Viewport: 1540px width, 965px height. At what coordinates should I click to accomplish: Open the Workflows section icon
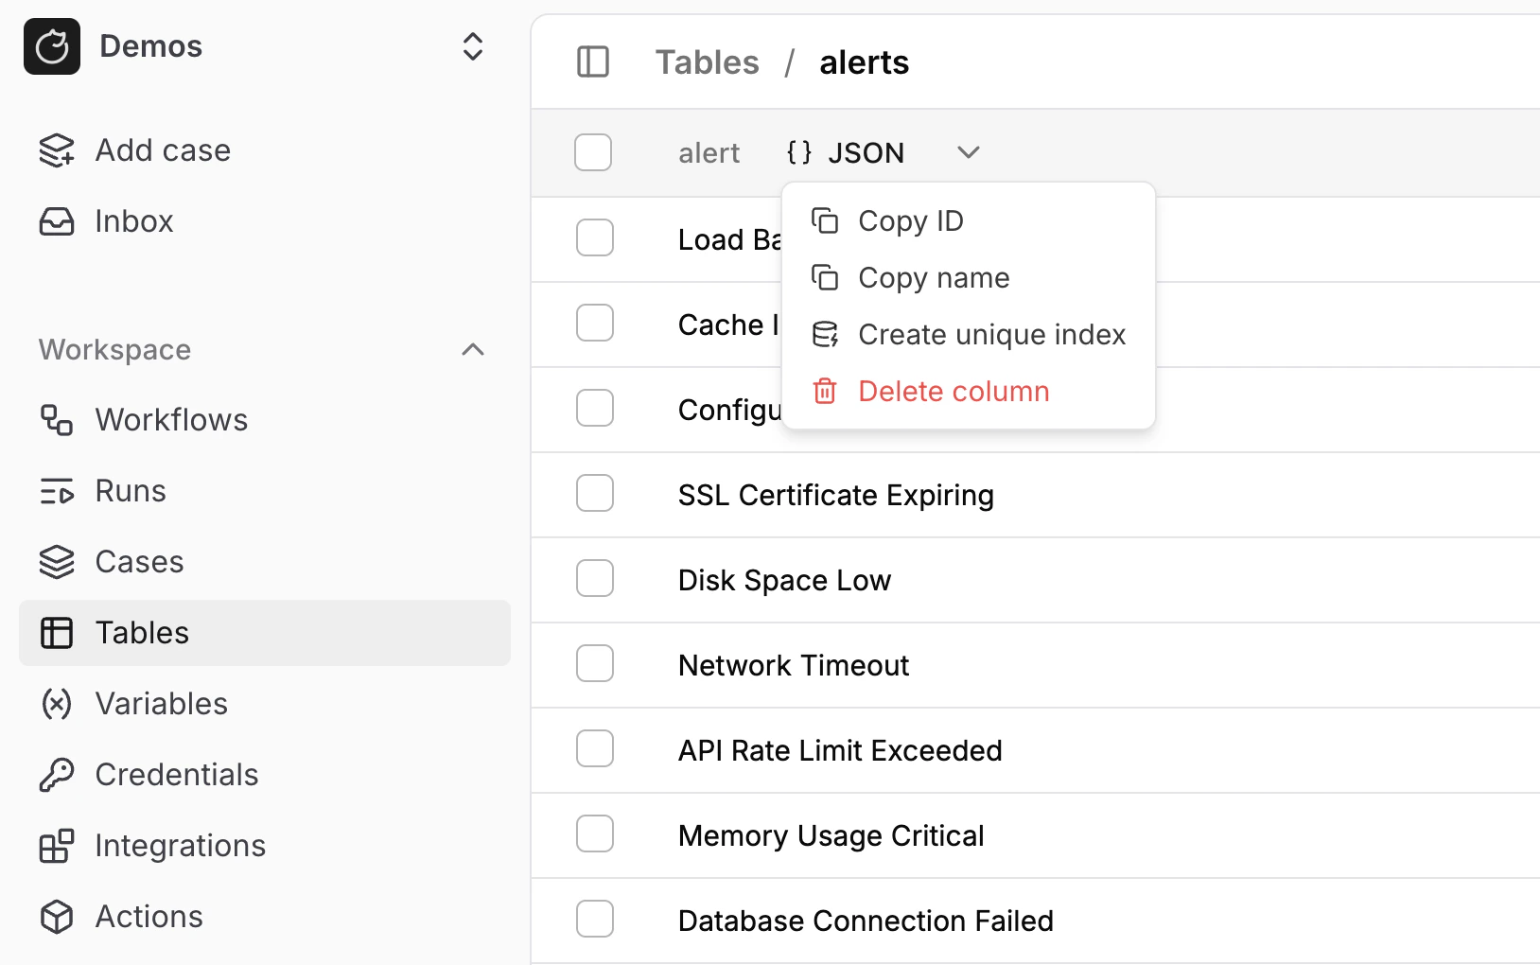56,419
